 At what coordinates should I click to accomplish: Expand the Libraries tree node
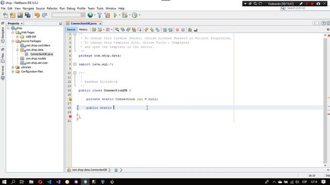tap(13, 67)
